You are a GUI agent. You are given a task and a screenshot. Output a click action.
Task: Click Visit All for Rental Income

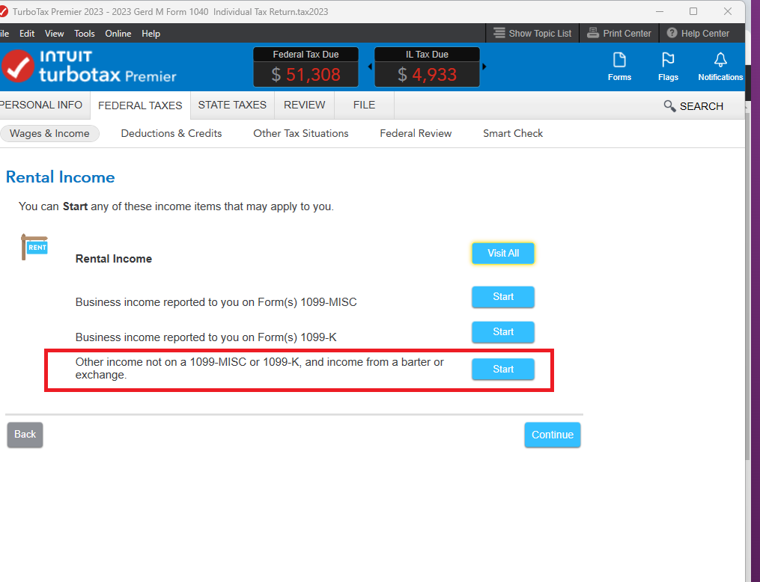coord(503,254)
